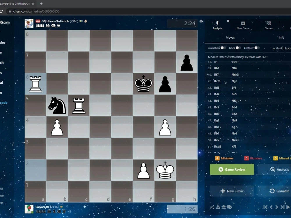Turn on the Explorer switch
Screen dimensions: 291x218
pyautogui.click(x=257, y=48)
